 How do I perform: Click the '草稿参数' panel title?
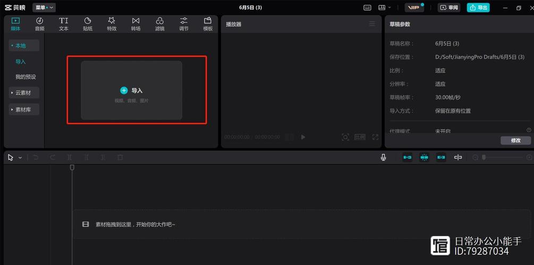[400, 24]
